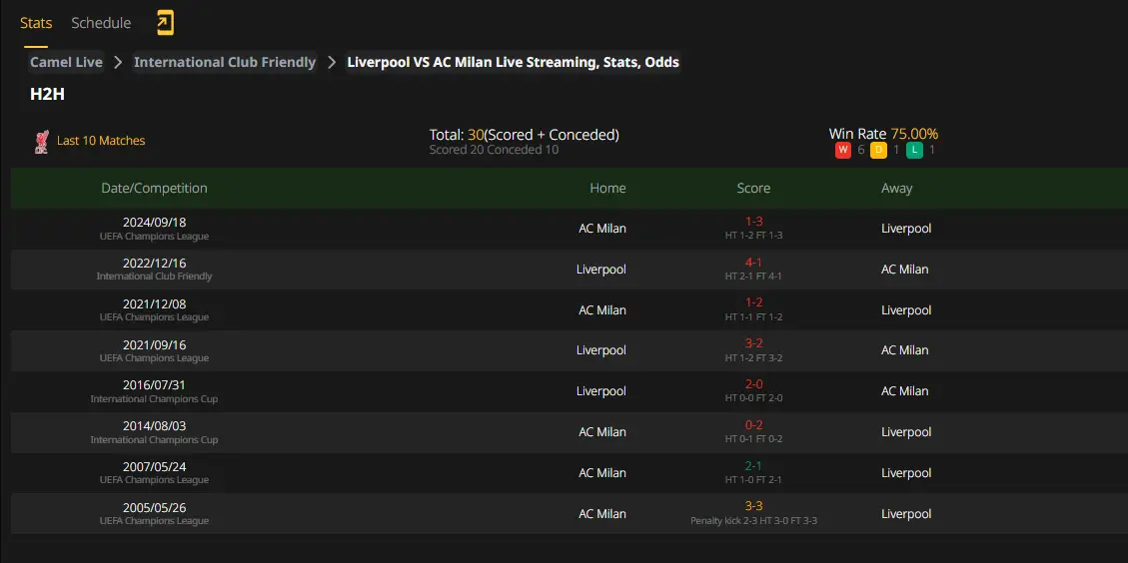This screenshot has width=1128, height=563.
Task: Click AC Milan home team on 2024/09/18 row
Action: click(x=602, y=229)
